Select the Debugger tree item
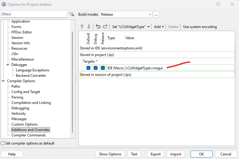 19,65
